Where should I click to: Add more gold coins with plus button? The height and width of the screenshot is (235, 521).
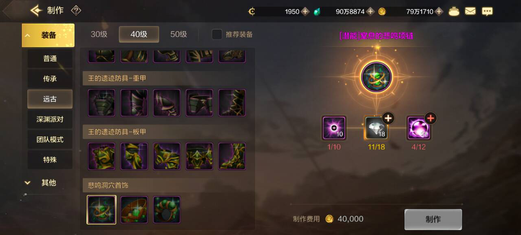pos(439,11)
